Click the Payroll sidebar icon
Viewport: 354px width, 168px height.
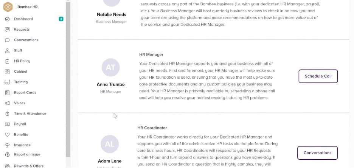[x=7, y=124]
